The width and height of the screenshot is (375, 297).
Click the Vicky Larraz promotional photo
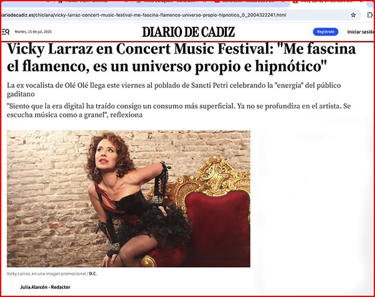[128, 198]
